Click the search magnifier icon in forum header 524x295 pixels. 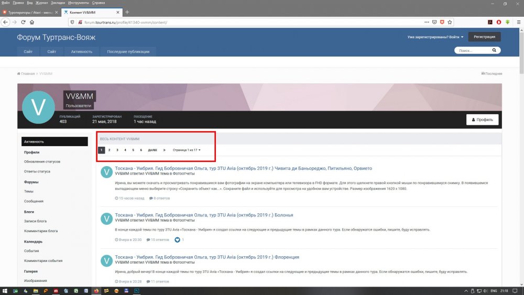coord(494,51)
